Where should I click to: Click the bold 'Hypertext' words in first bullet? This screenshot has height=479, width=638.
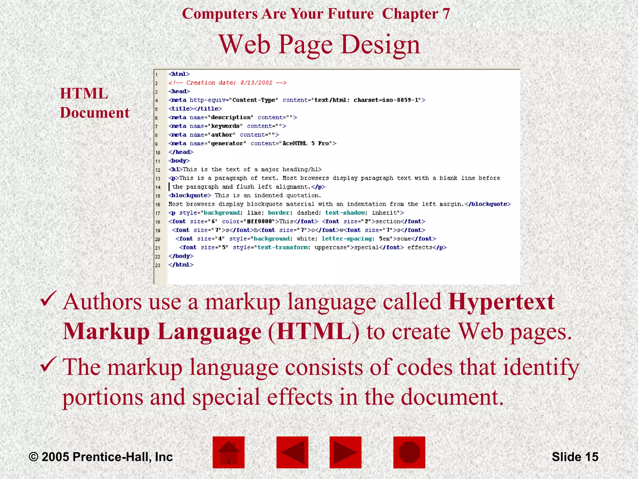[502, 302]
